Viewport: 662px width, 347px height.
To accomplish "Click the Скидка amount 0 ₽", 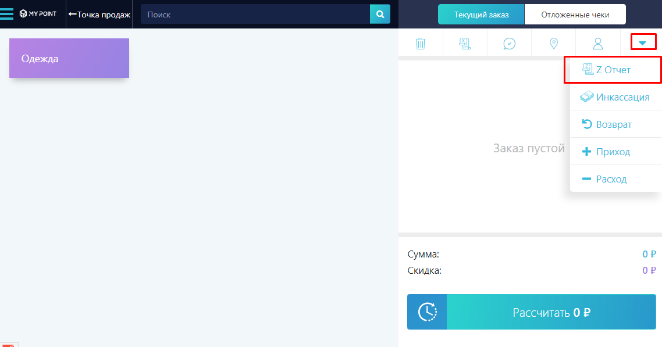I will coord(649,270).
